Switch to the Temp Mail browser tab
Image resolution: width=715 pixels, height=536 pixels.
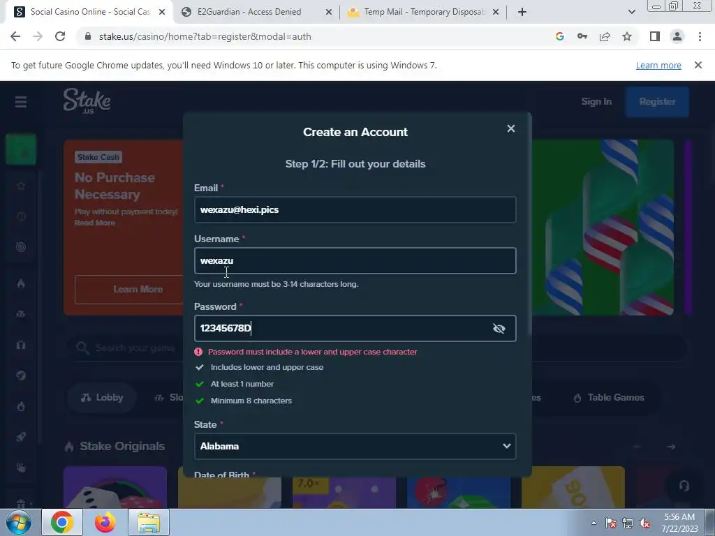[423, 12]
